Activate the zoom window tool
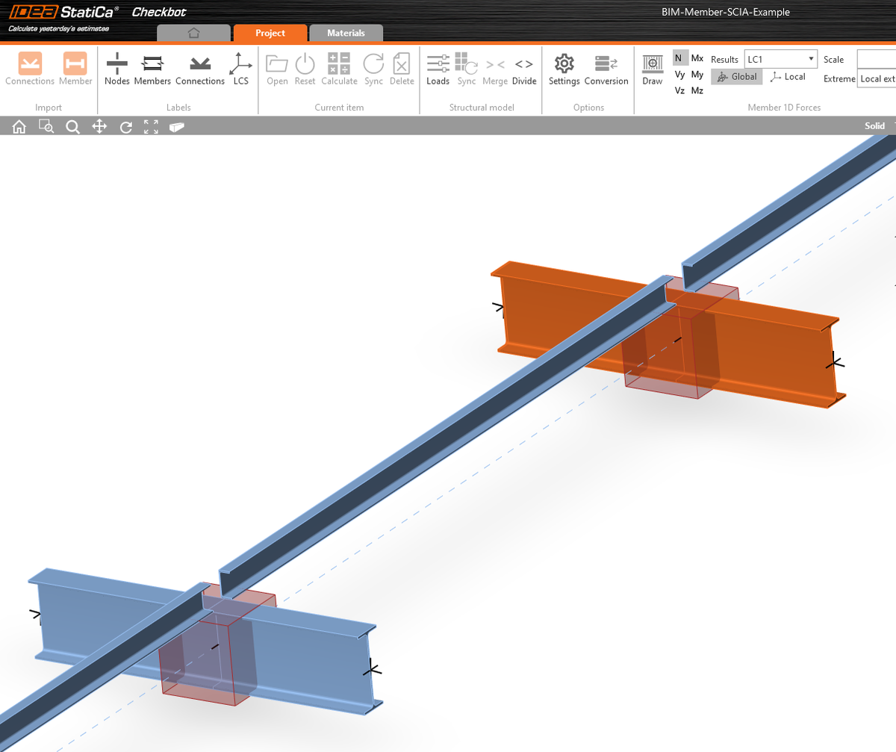 pyautogui.click(x=46, y=126)
